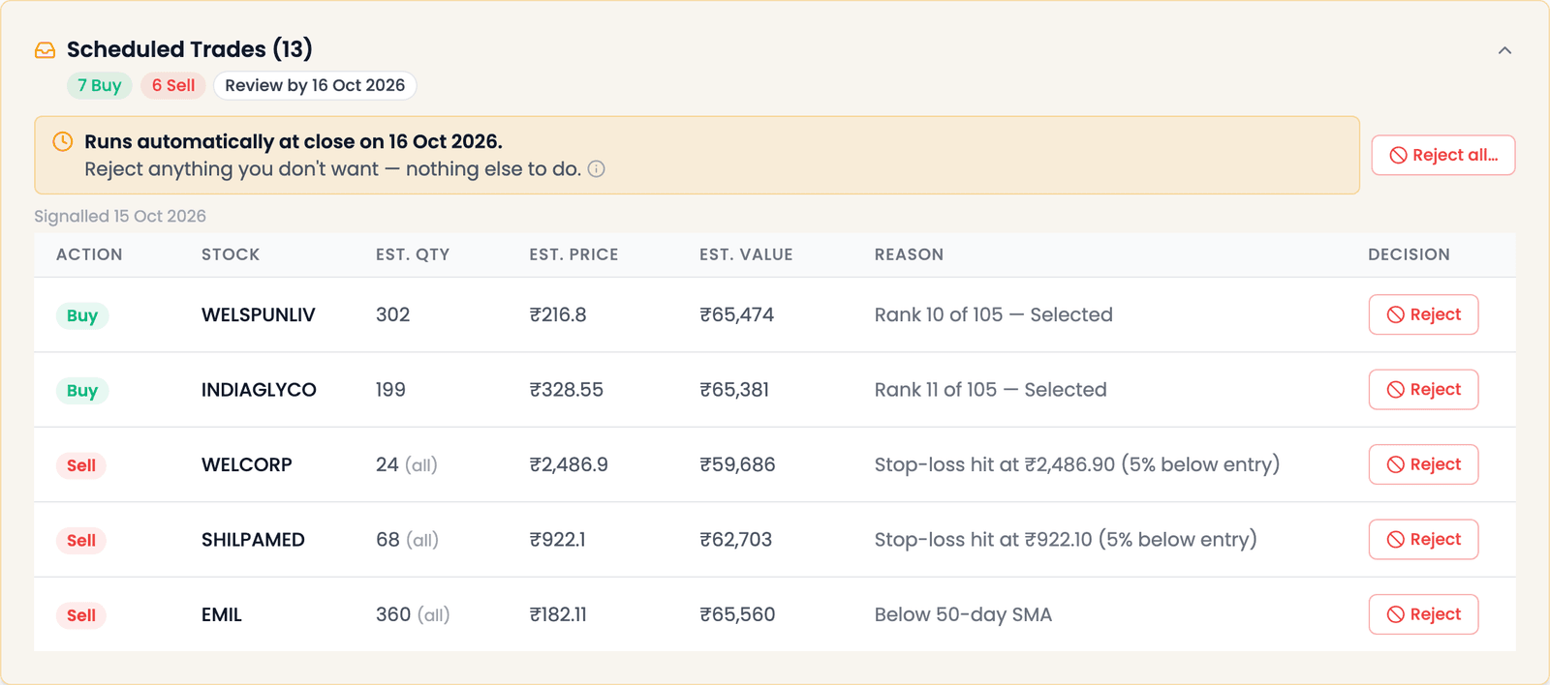Click the Sell tag in SHILPAMED row
Image resolution: width=1550 pixels, height=685 pixels.
click(81, 541)
